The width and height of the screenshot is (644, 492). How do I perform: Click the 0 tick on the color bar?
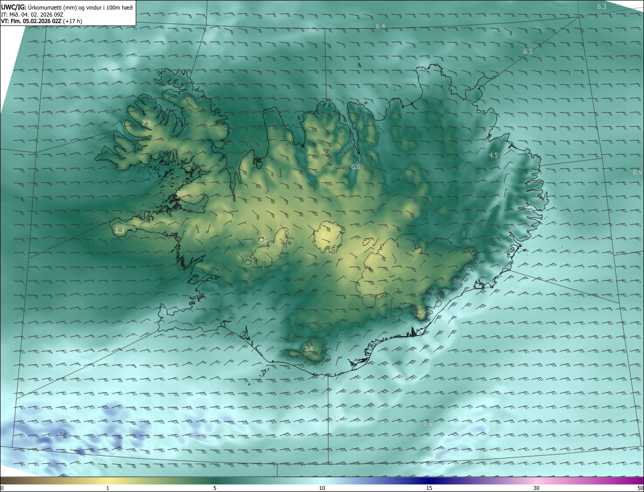(x=2, y=488)
